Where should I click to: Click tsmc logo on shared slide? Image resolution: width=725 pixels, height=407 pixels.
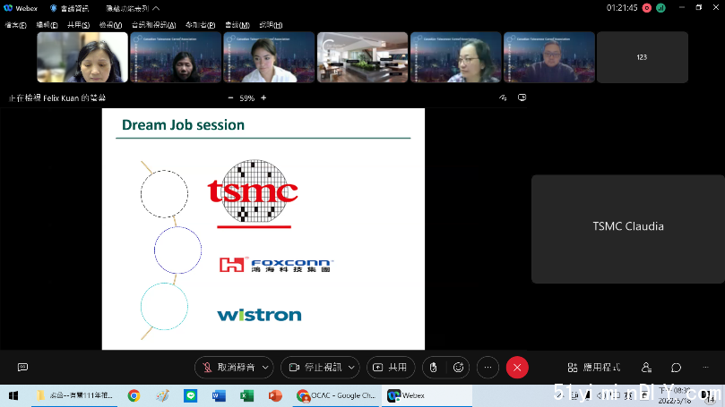click(253, 194)
